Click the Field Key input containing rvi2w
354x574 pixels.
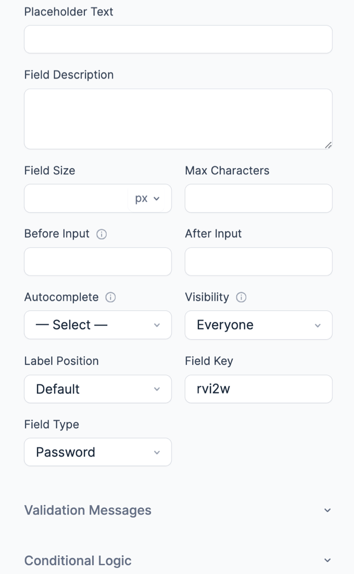[x=258, y=389]
